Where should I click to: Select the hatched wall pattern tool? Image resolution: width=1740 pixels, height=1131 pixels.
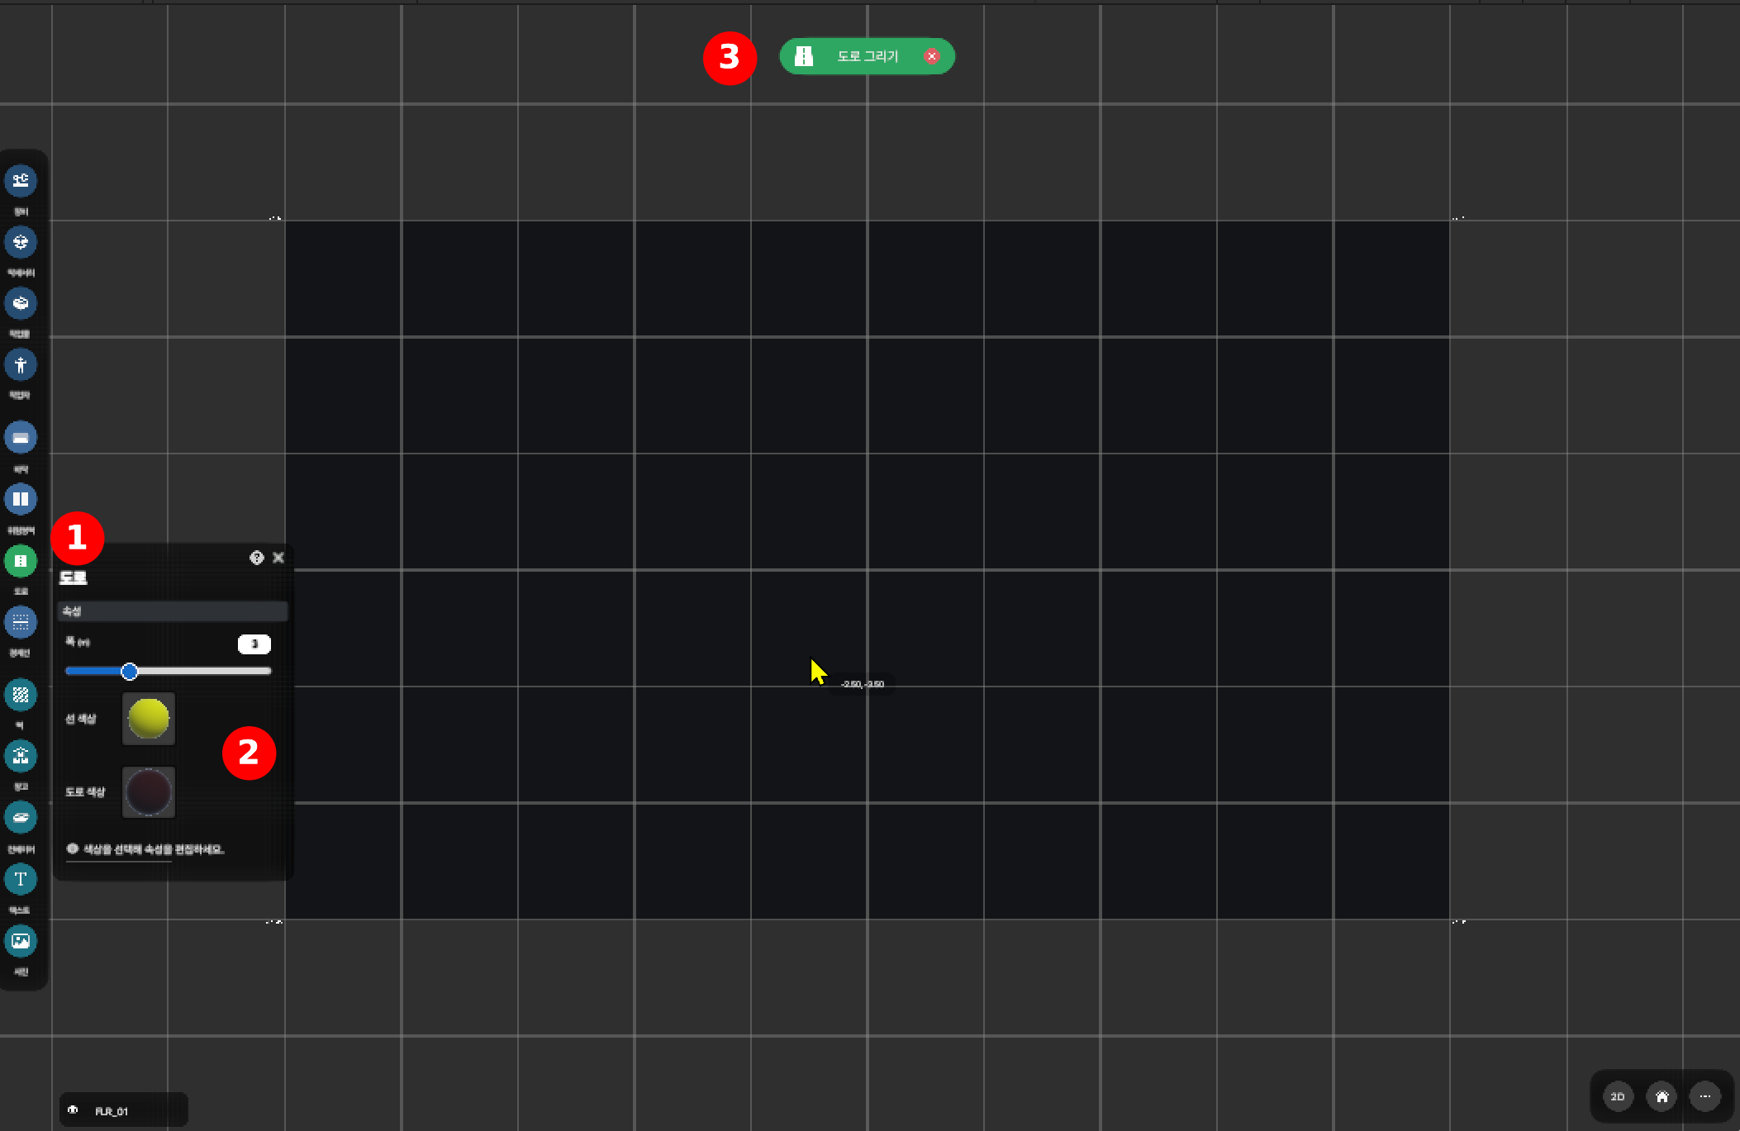[21, 695]
